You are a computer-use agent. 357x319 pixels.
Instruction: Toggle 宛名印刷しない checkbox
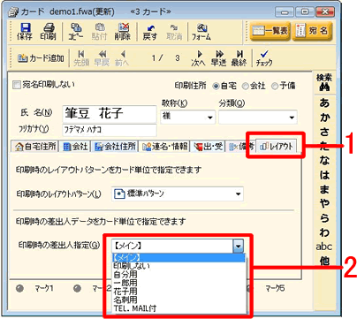pos(17,85)
